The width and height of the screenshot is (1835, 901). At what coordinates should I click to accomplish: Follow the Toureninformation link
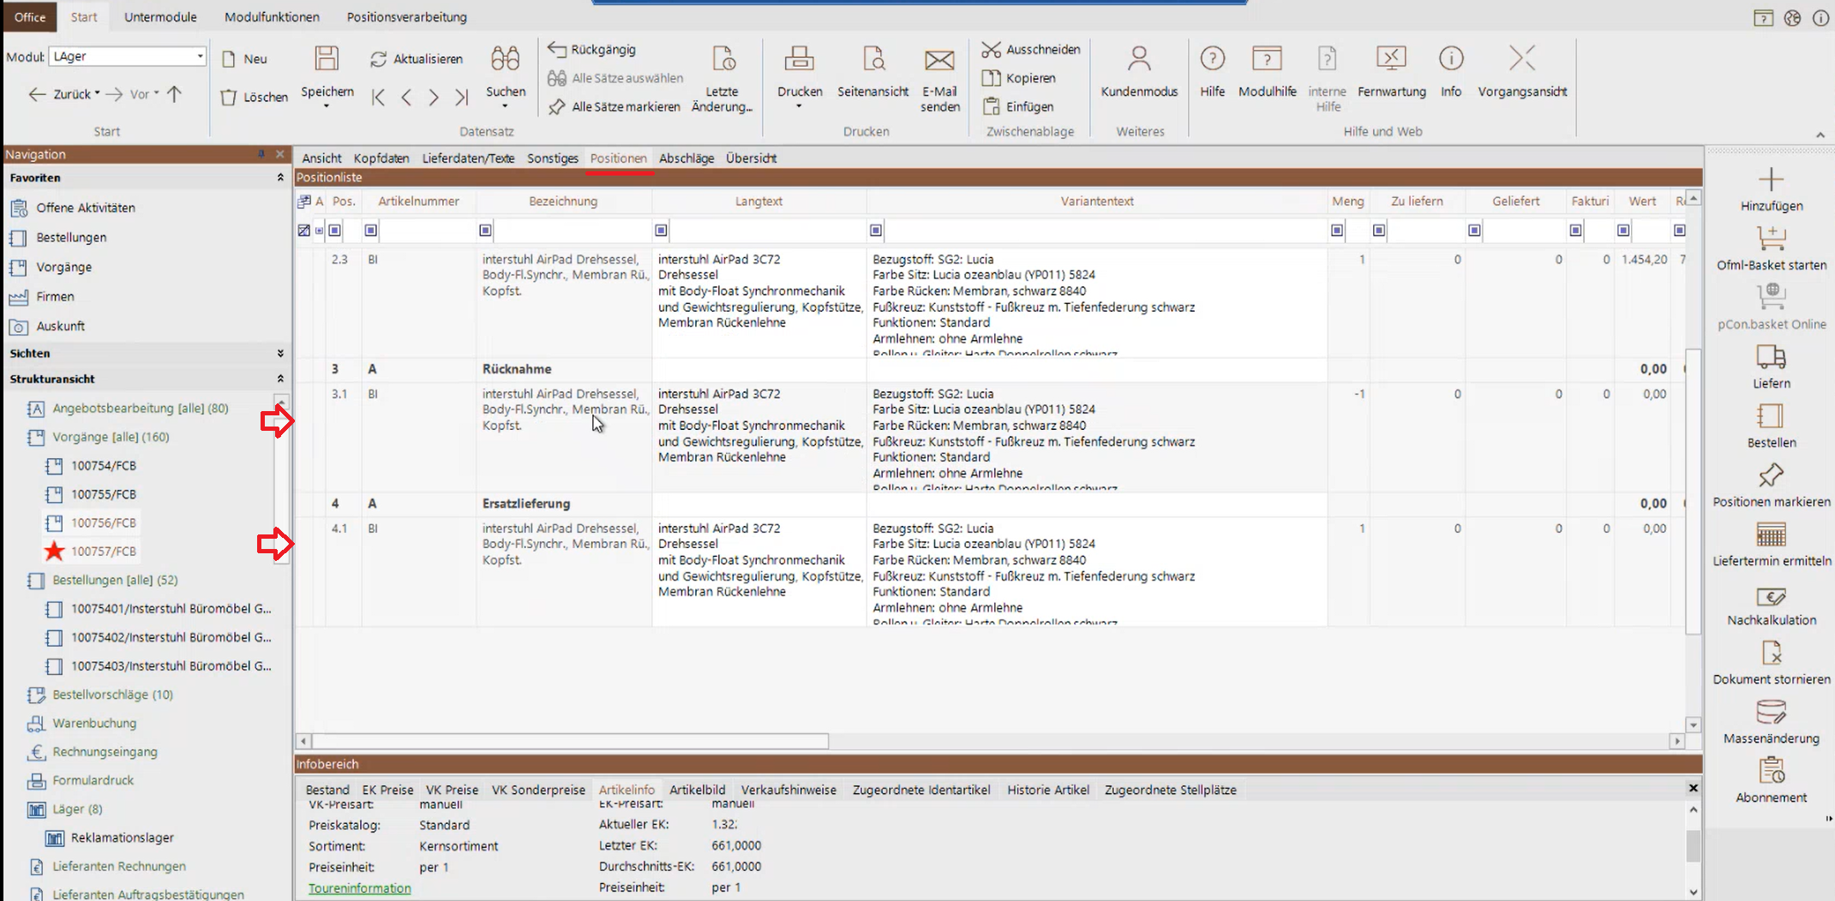click(359, 888)
